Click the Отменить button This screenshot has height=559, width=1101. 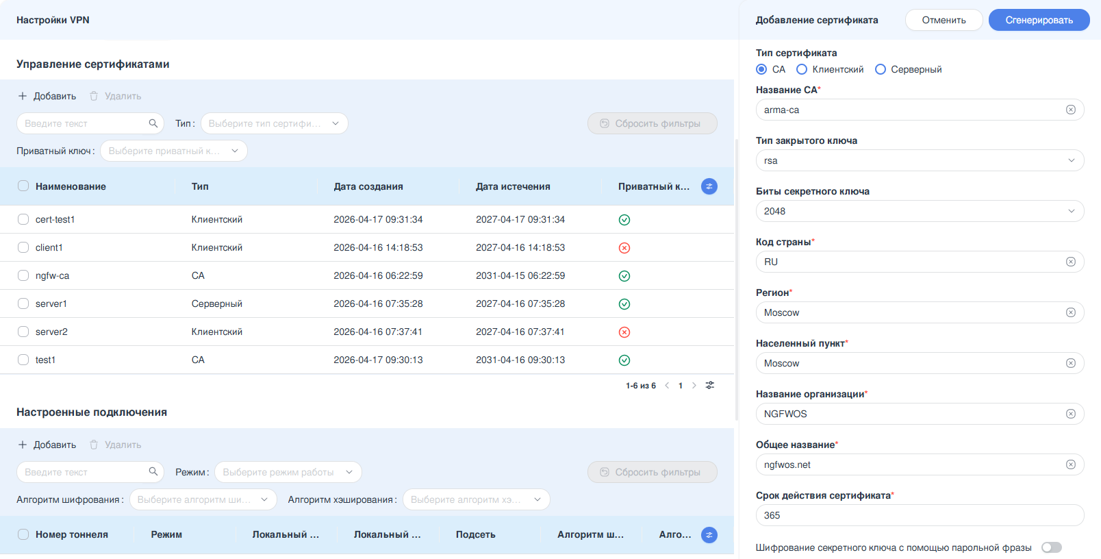tap(944, 20)
